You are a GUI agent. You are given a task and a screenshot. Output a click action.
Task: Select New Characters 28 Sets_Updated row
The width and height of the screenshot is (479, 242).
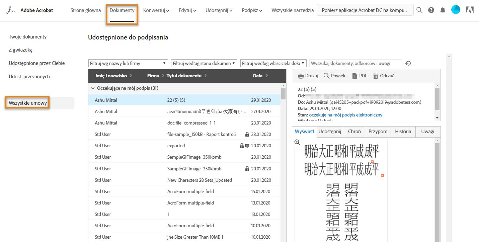pos(184,180)
